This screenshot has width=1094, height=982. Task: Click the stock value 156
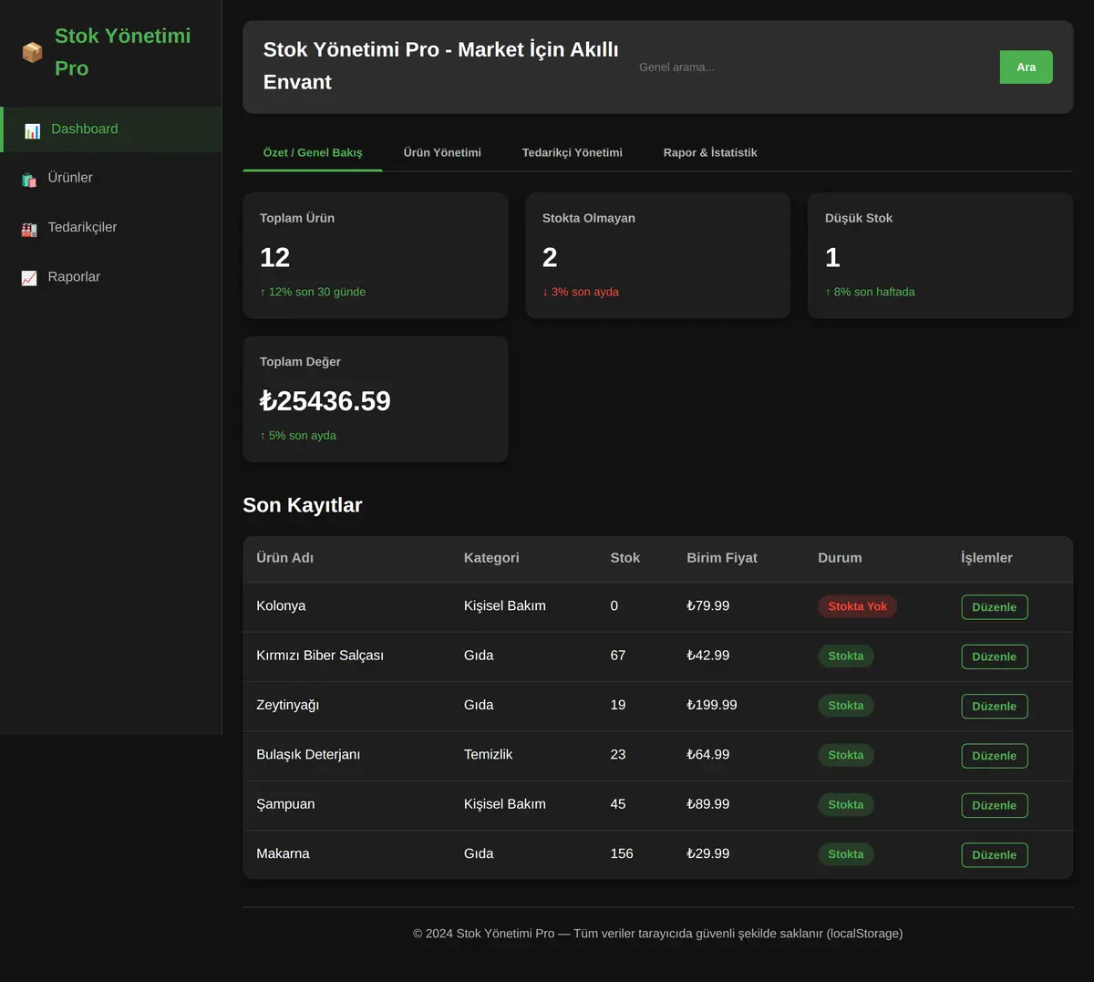point(622,853)
